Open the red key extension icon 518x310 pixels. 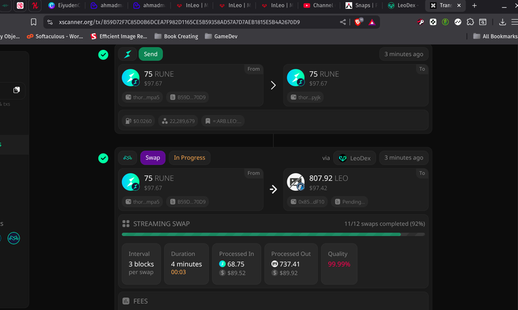click(x=420, y=22)
